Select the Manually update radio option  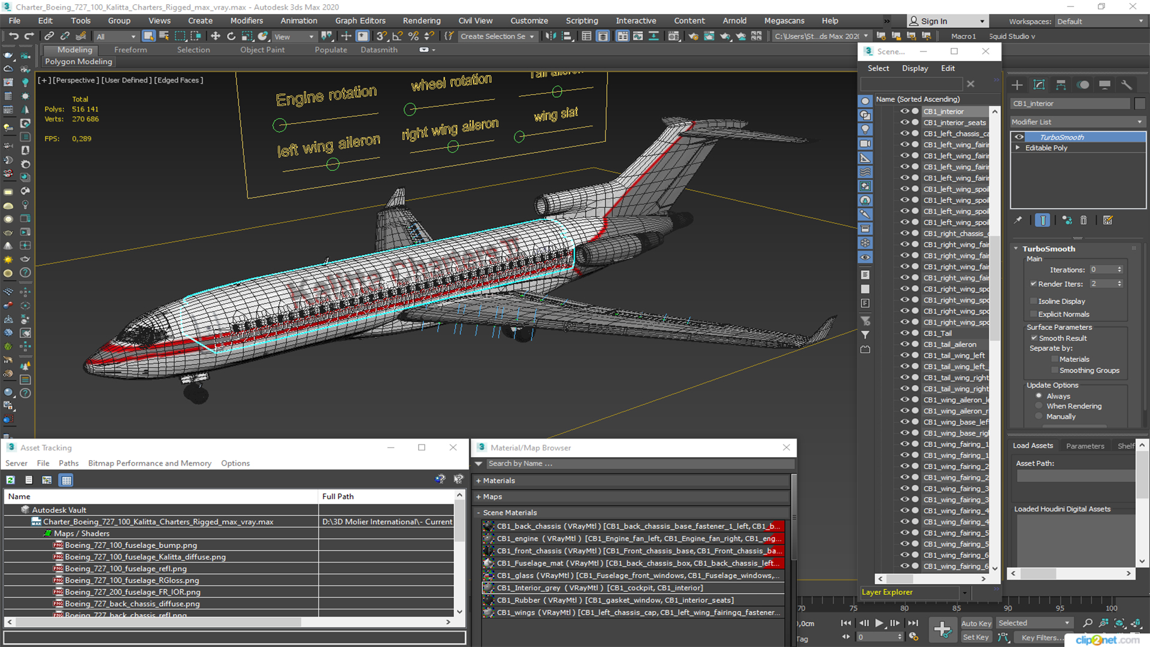point(1039,416)
